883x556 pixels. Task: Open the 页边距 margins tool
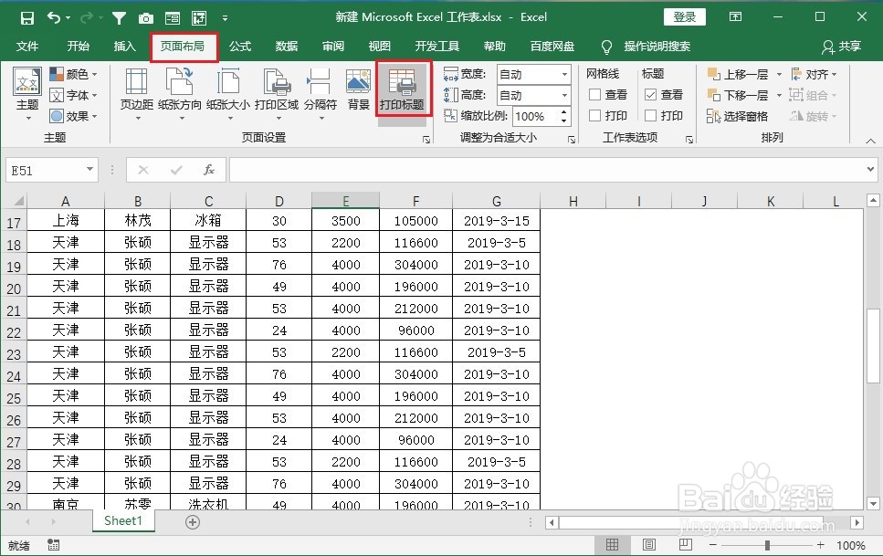(x=136, y=93)
